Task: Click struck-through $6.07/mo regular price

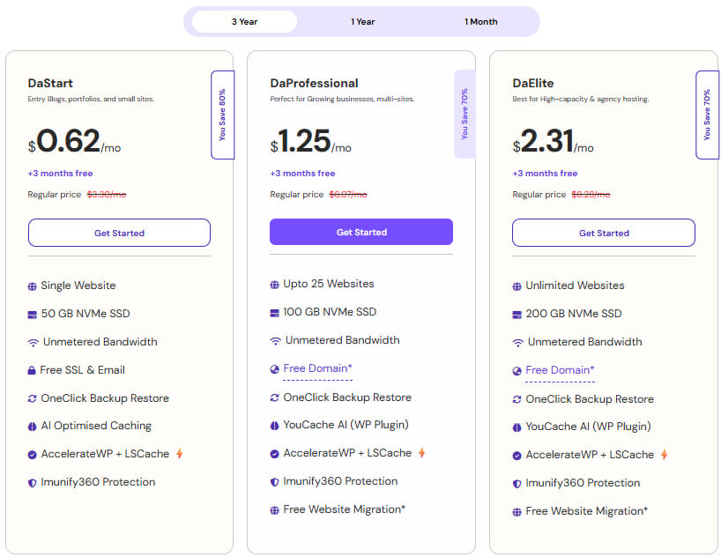Action: tap(348, 194)
